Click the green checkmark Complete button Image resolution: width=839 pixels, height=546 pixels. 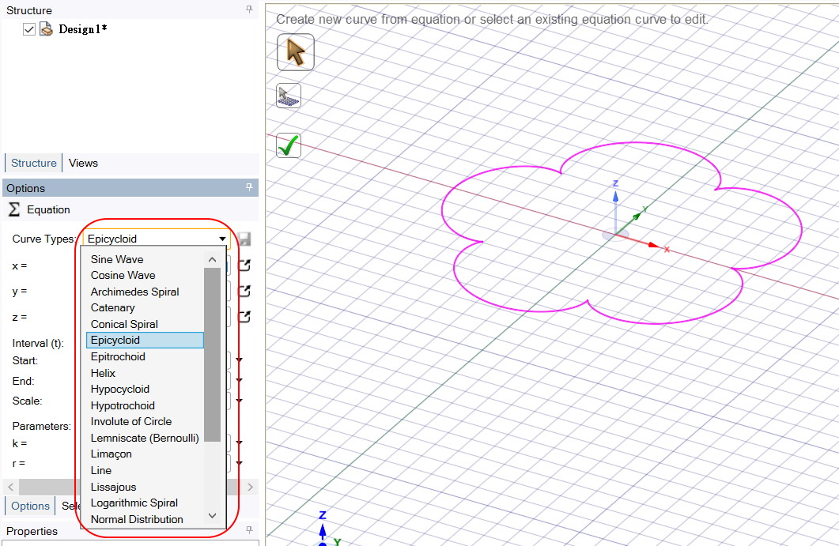click(x=289, y=145)
